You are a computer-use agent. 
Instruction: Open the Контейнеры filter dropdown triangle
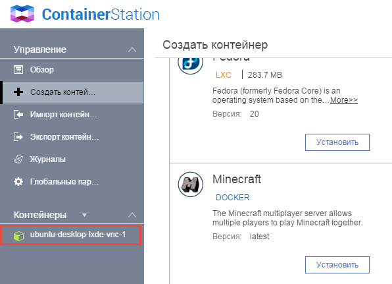[x=84, y=215]
